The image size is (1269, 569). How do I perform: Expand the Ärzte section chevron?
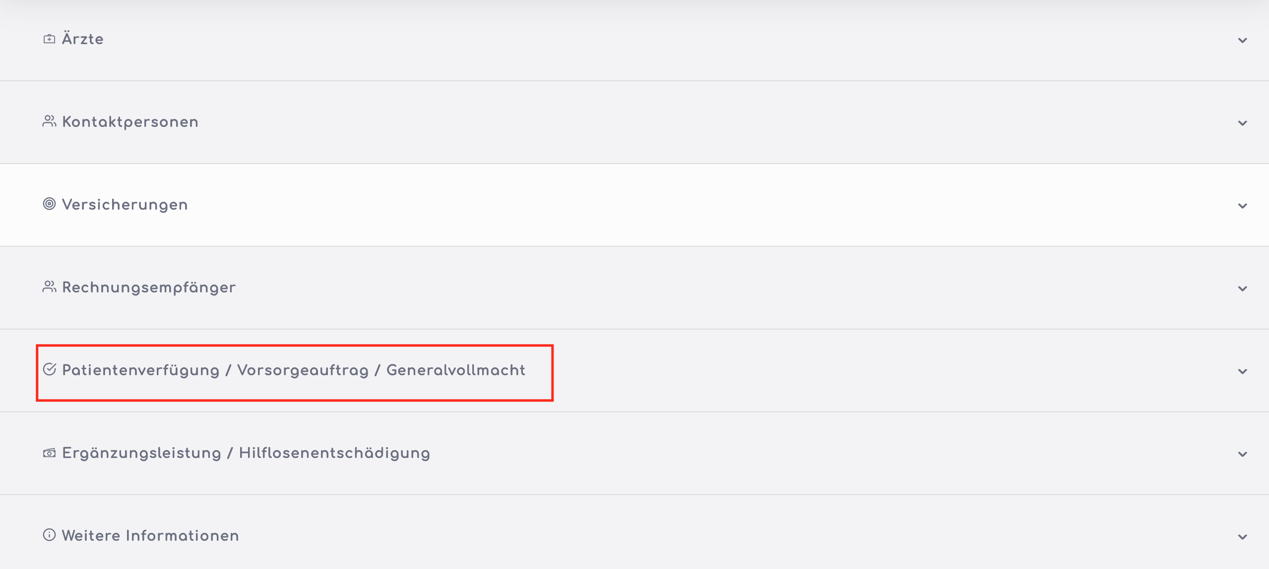coord(1242,41)
